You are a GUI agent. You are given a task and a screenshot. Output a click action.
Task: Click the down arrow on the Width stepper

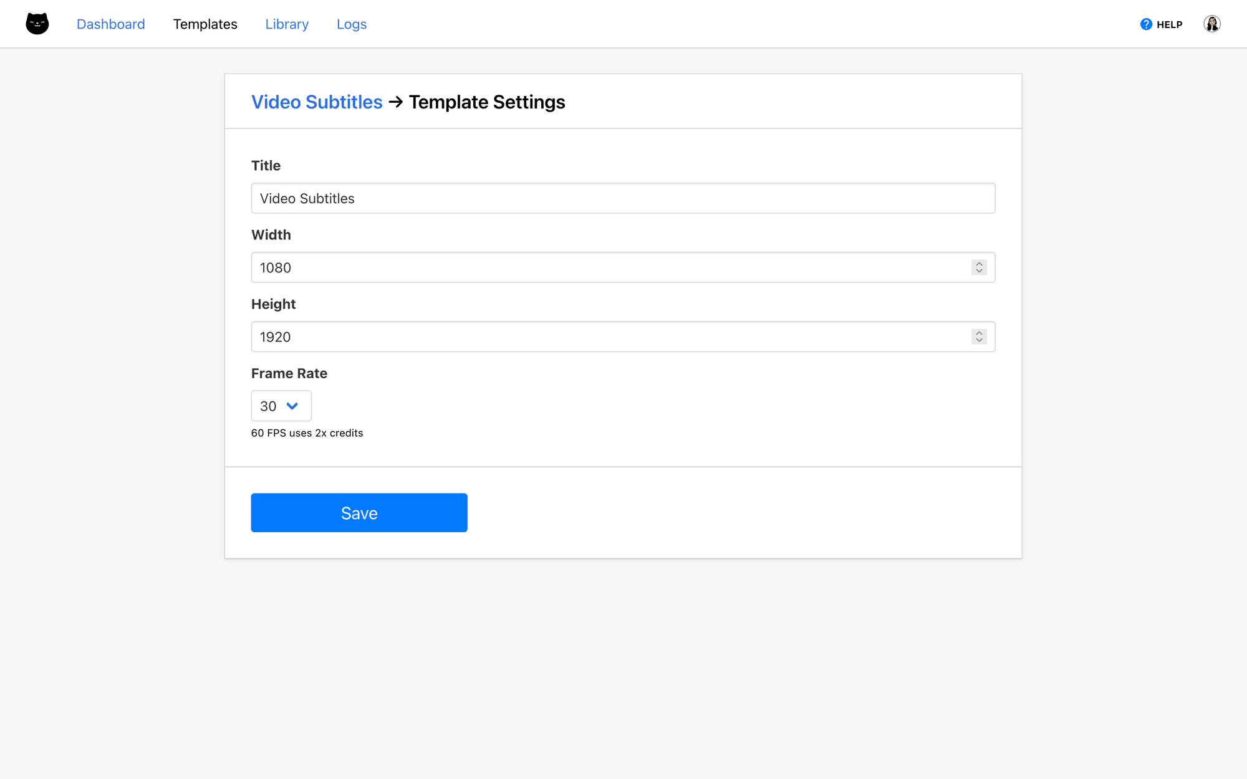[980, 272]
